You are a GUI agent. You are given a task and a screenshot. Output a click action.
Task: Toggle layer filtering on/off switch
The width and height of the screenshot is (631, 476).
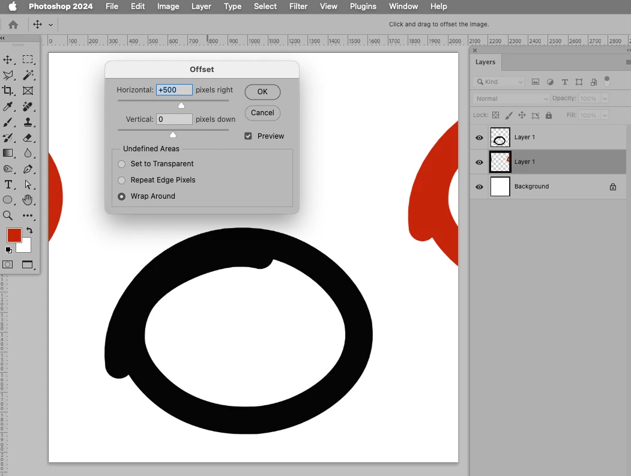tap(607, 81)
